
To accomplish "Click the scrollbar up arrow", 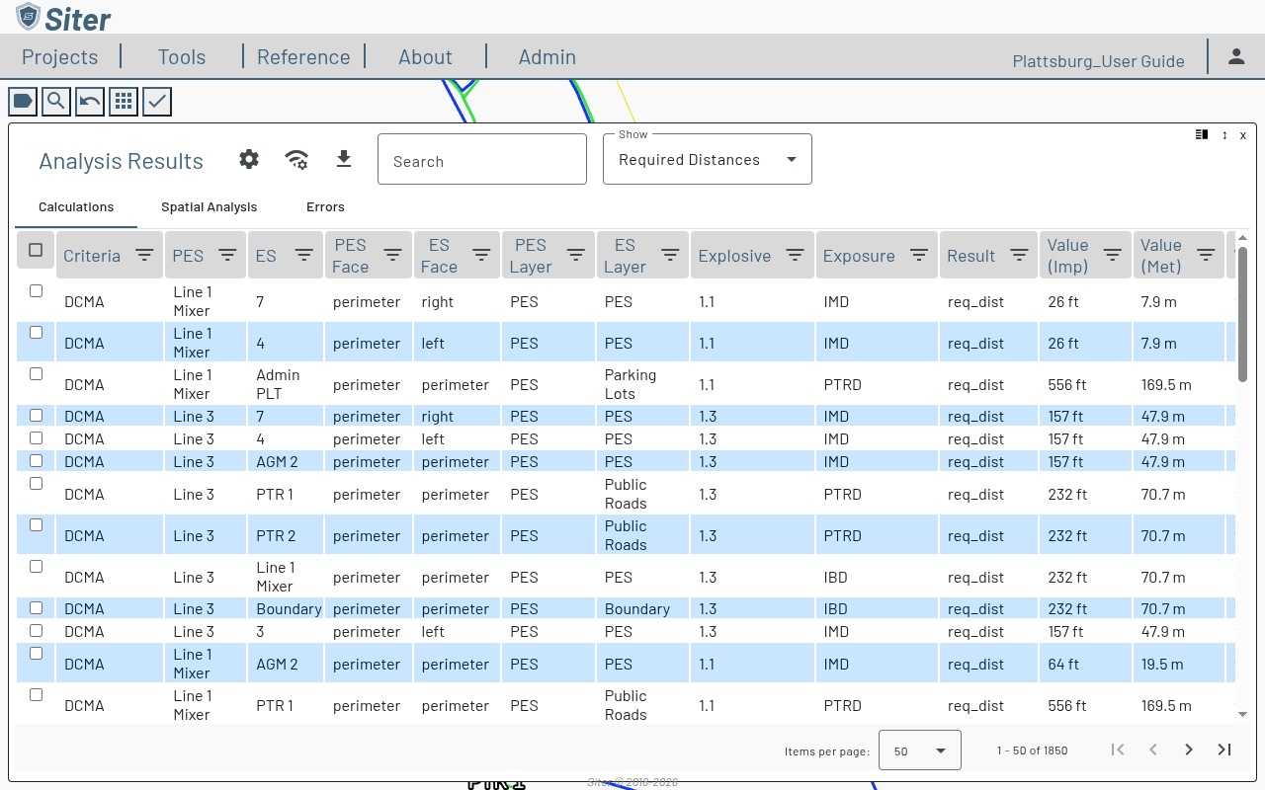I will [x=1242, y=237].
